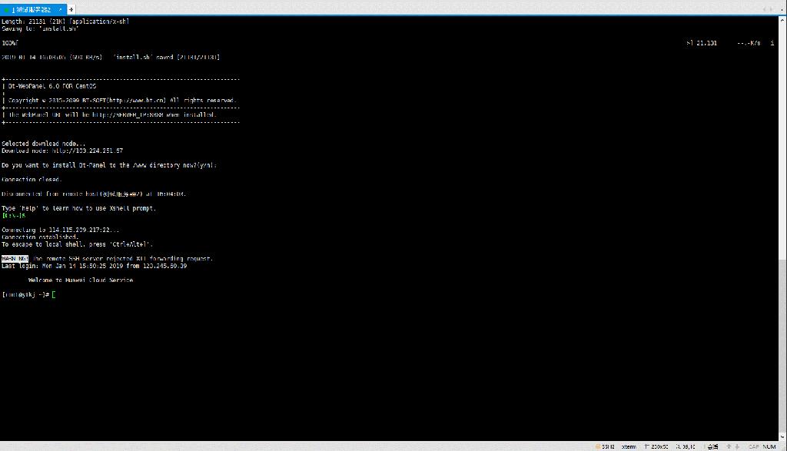Screen dimensions: 787x451
Task: Click the tab scroll right arrow
Action: 772,9
